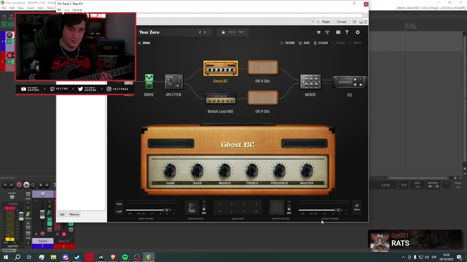Toggle REAPER repeat loop button
This screenshot has width=467, height=262.
(x=33, y=185)
